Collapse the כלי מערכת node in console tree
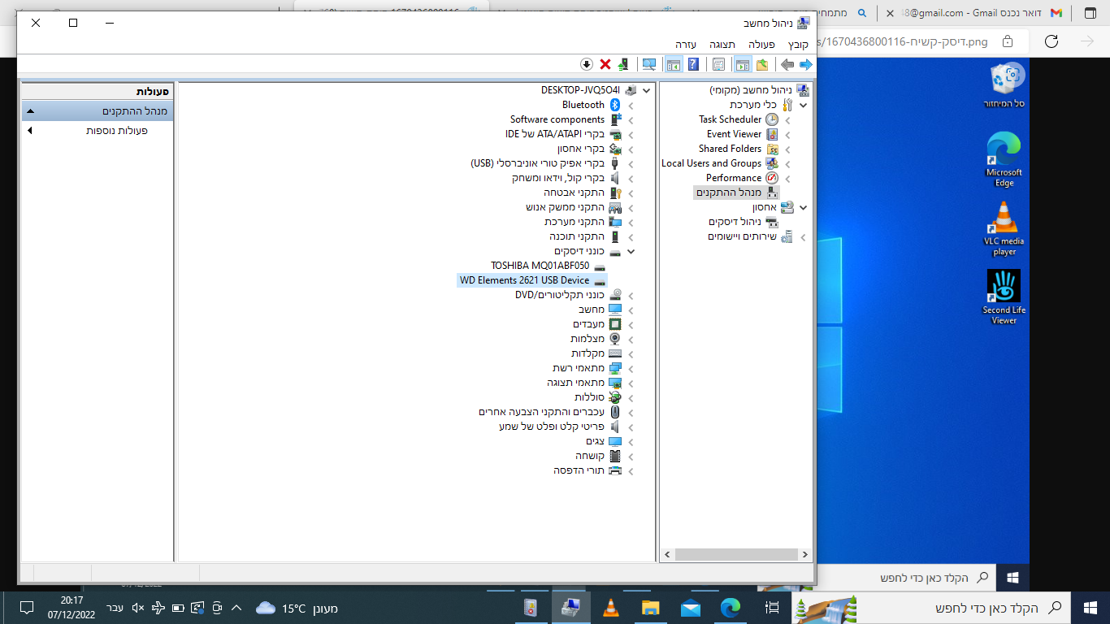 803,105
